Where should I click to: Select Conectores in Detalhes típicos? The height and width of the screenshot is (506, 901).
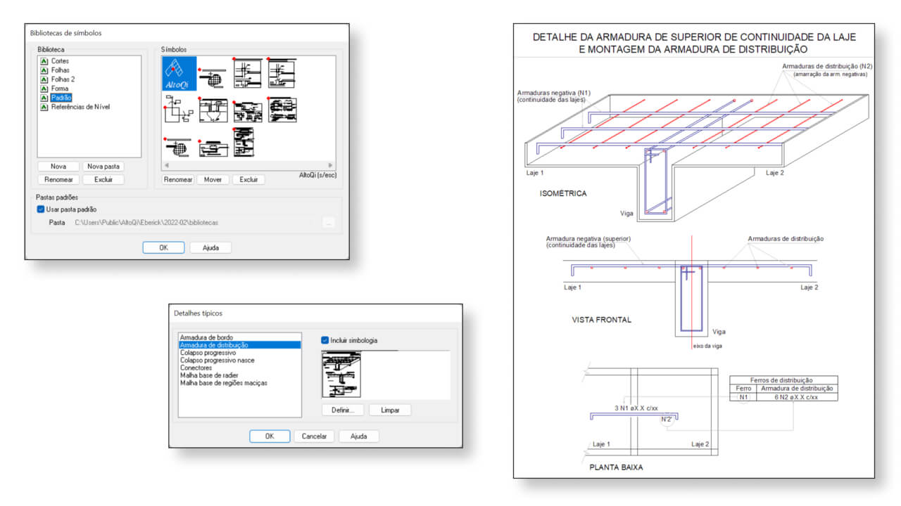click(x=240, y=368)
